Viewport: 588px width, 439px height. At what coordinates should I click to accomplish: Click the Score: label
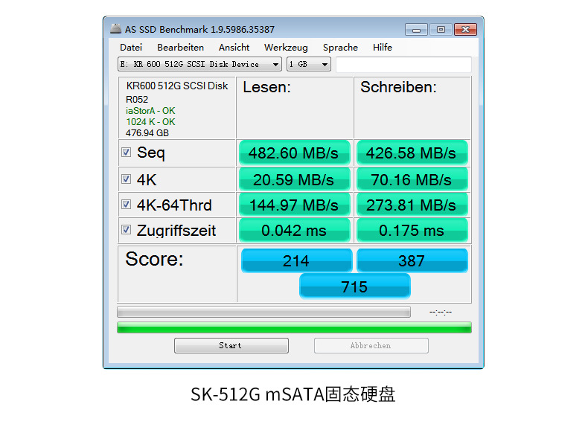click(154, 259)
